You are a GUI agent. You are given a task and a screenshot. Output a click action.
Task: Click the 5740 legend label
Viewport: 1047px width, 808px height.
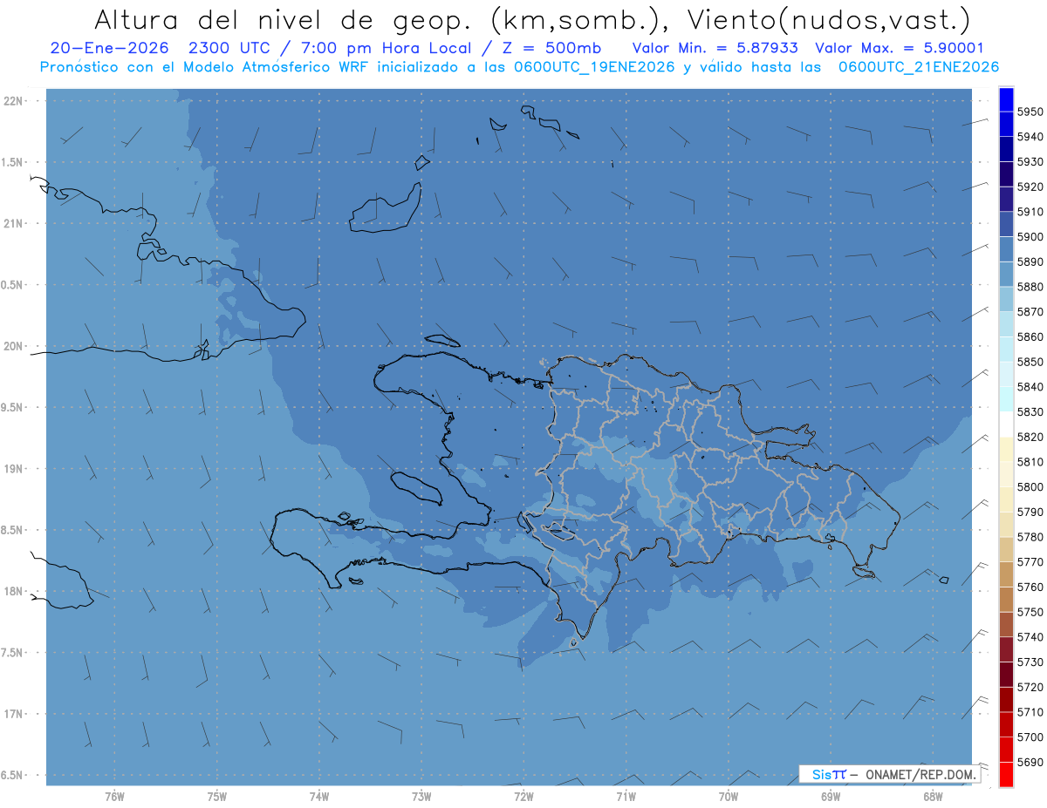click(x=1030, y=637)
